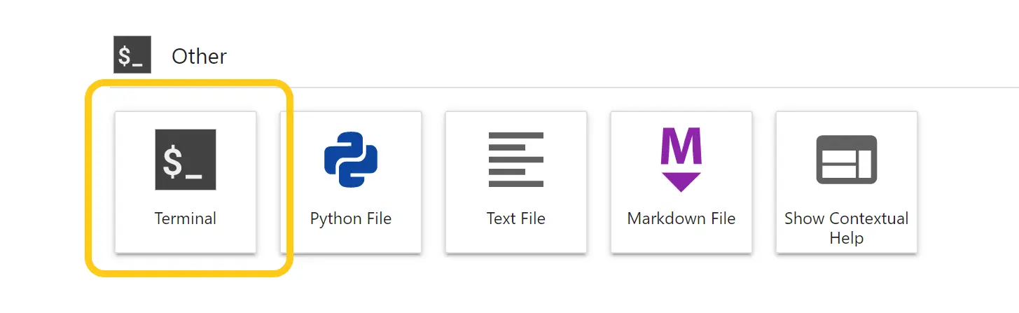Click the "Terminal" label text

(x=186, y=218)
